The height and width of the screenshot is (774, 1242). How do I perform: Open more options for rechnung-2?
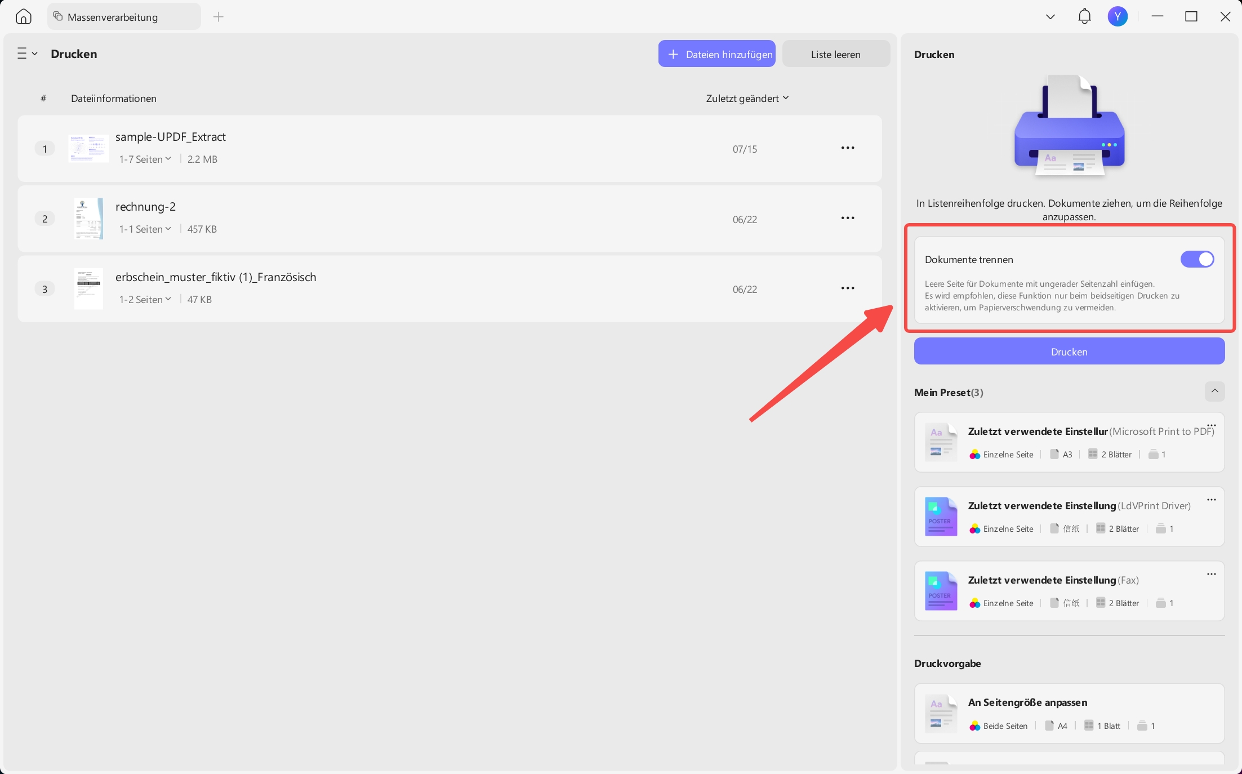point(848,218)
